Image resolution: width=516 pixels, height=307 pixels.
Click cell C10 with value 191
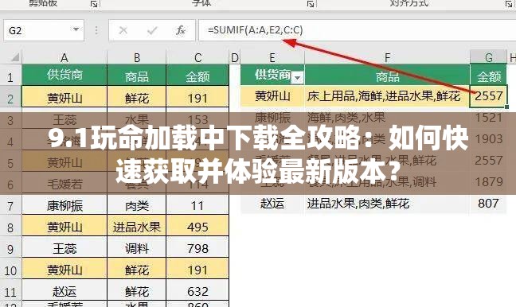197,269
